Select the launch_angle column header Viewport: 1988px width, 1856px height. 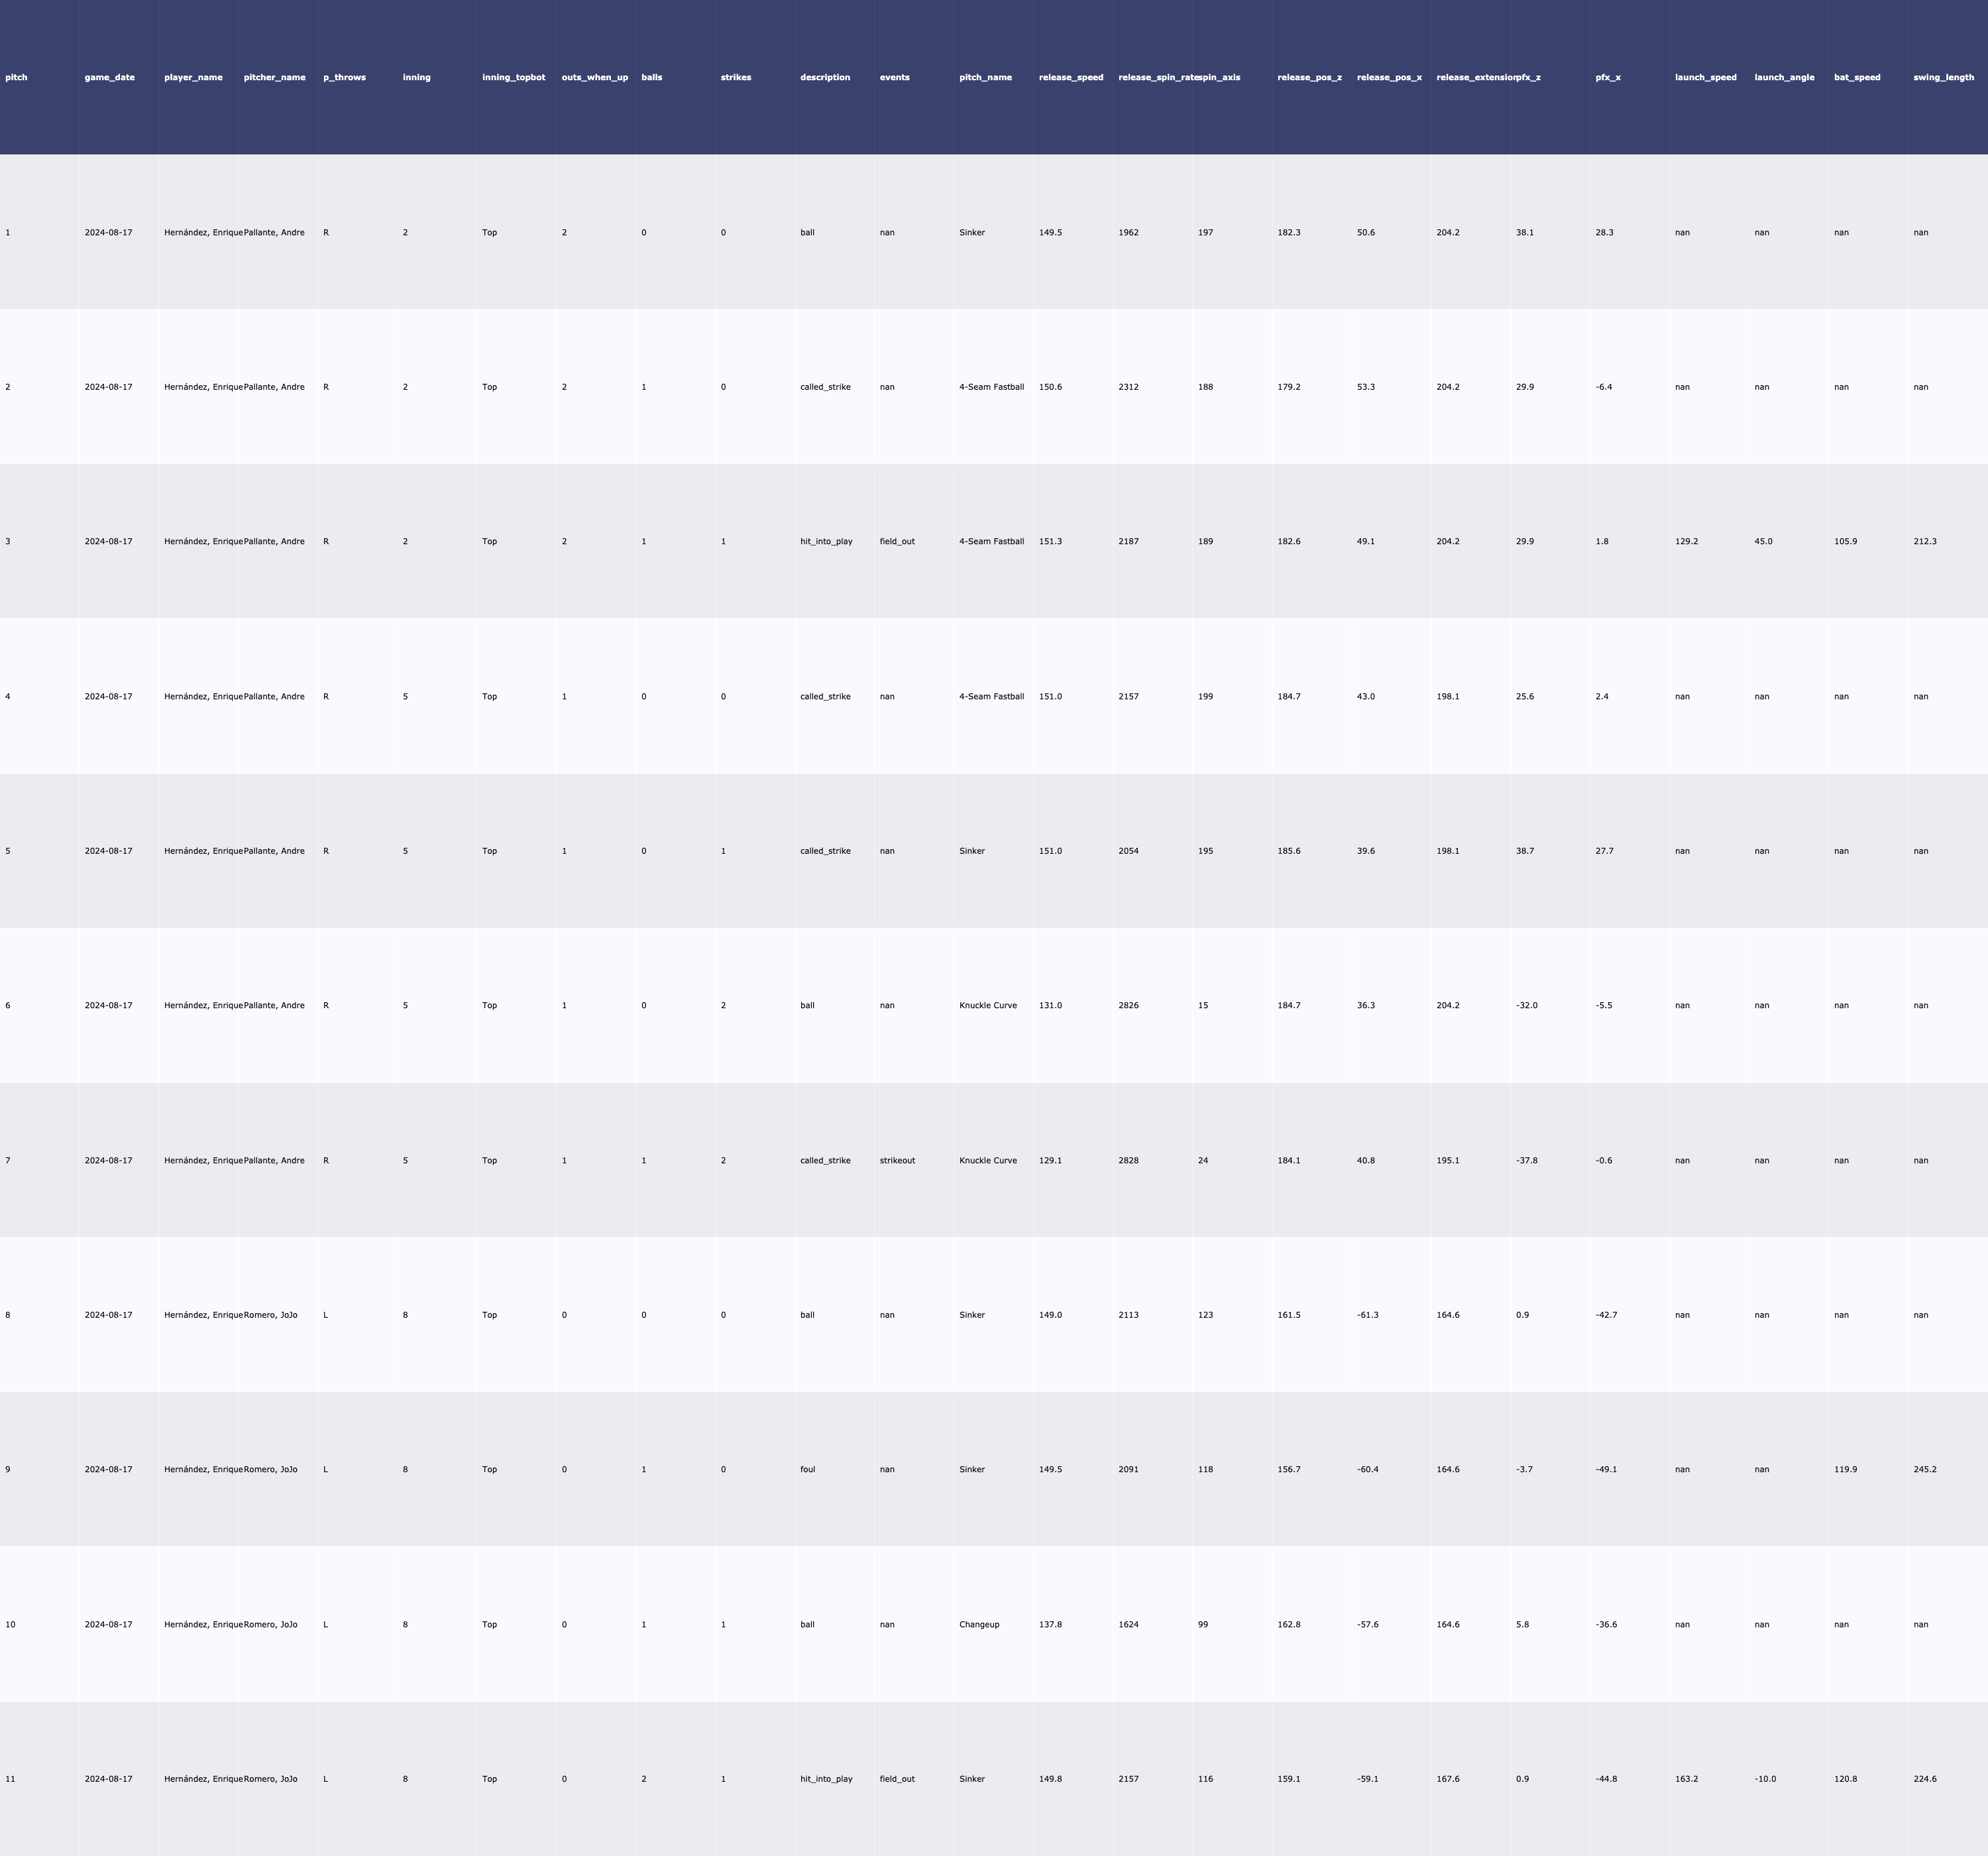coord(1784,77)
